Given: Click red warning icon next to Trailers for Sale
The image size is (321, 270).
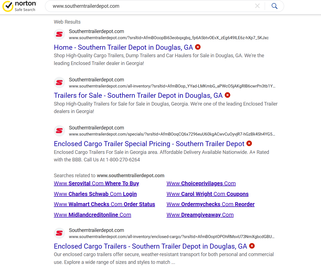Looking at the screenshot, I should 228,95.
